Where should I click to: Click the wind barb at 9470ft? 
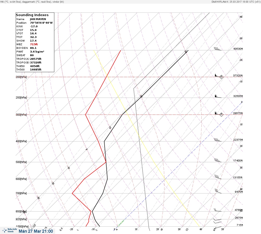pyautogui.click(x=218, y=191)
